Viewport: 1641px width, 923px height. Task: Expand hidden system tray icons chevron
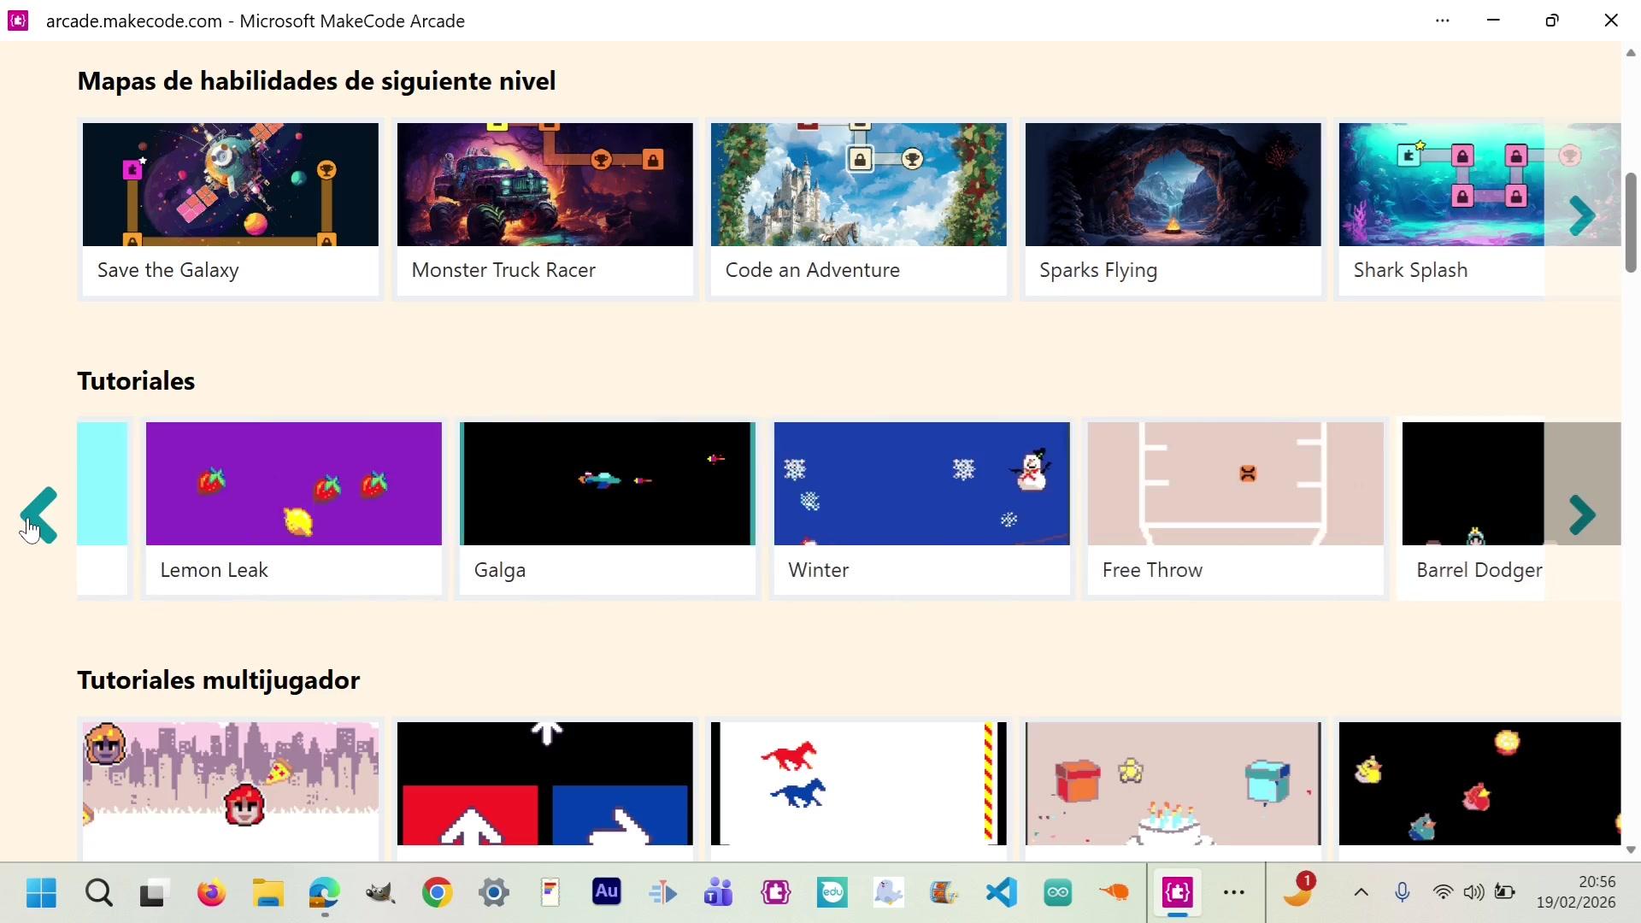(1361, 893)
